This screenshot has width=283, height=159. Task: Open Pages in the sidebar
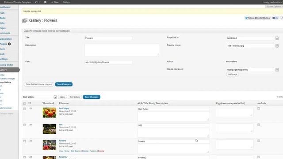tap(3, 28)
